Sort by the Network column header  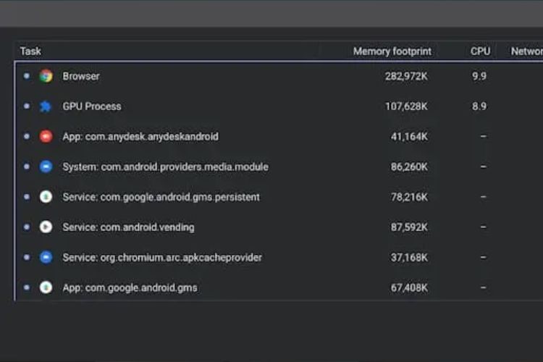point(527,51)
